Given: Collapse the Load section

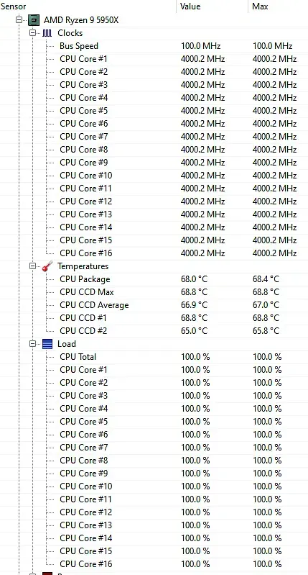Looking at the screenshot, I should (x=33, y=344).
